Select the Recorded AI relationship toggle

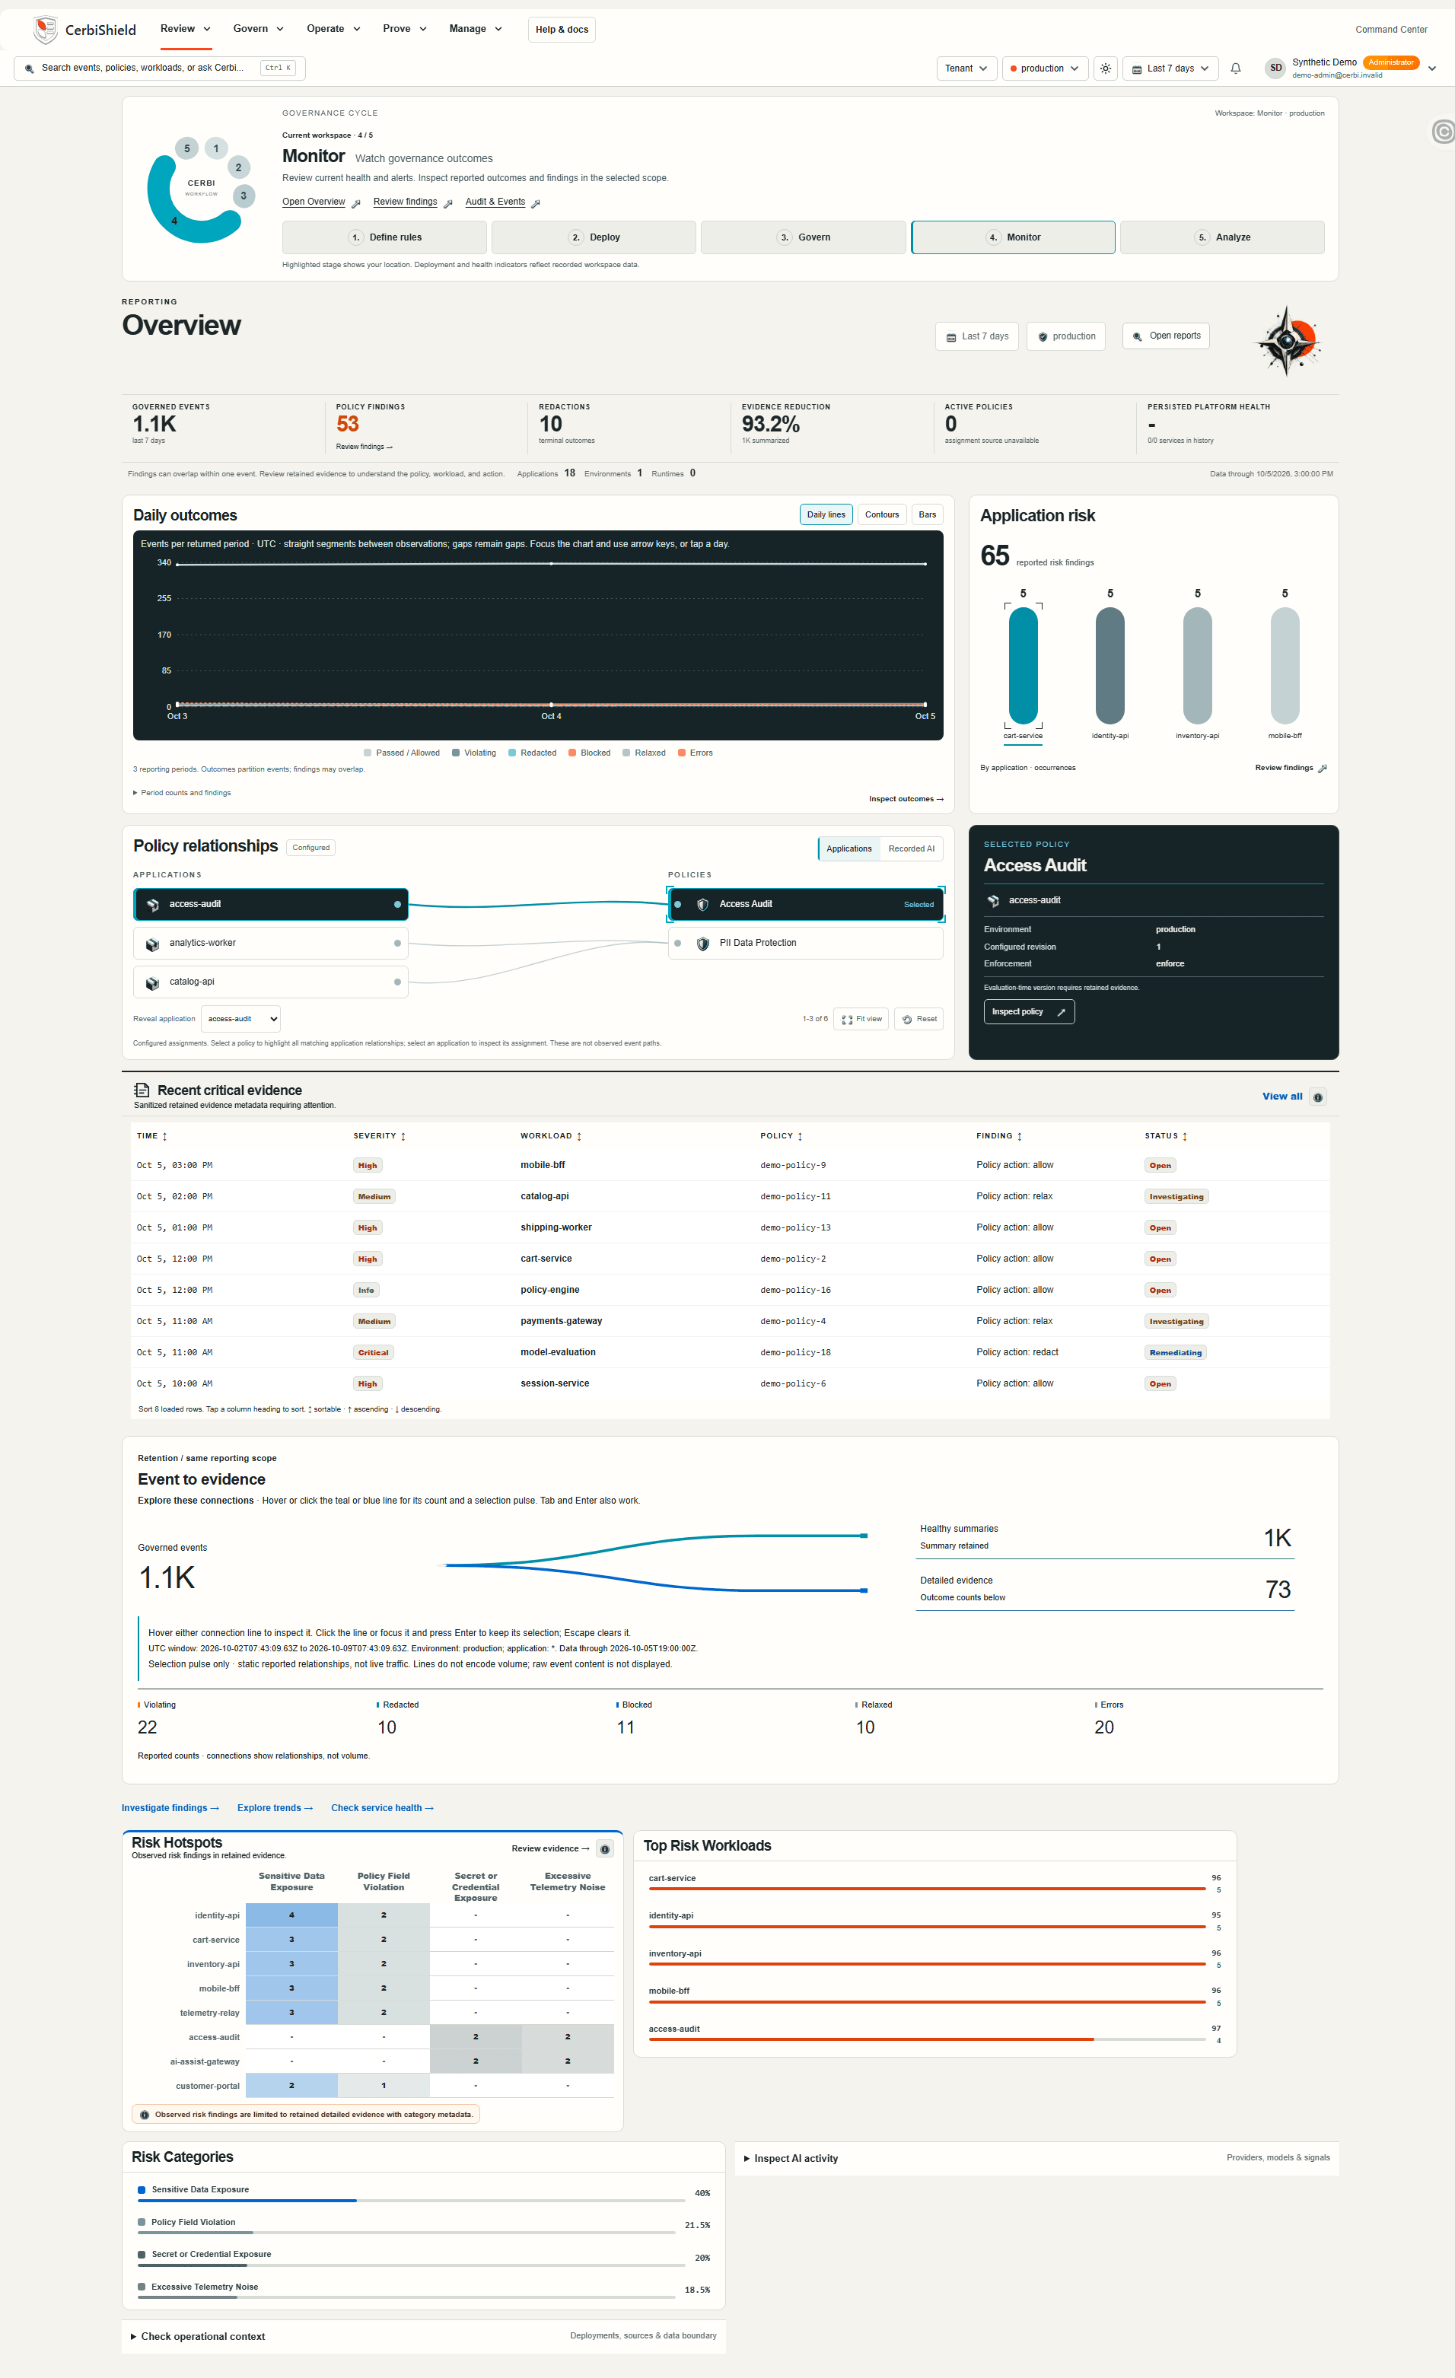click(911, 848)
